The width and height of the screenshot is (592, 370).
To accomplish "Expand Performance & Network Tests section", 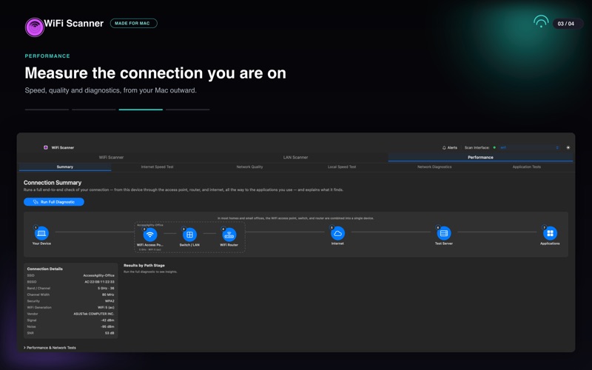I will tap(50, 348).
